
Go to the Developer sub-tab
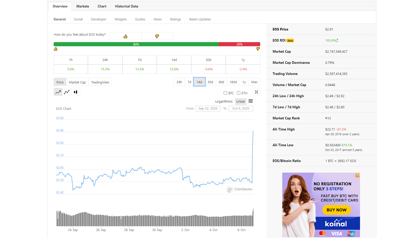tap(98, 19)
